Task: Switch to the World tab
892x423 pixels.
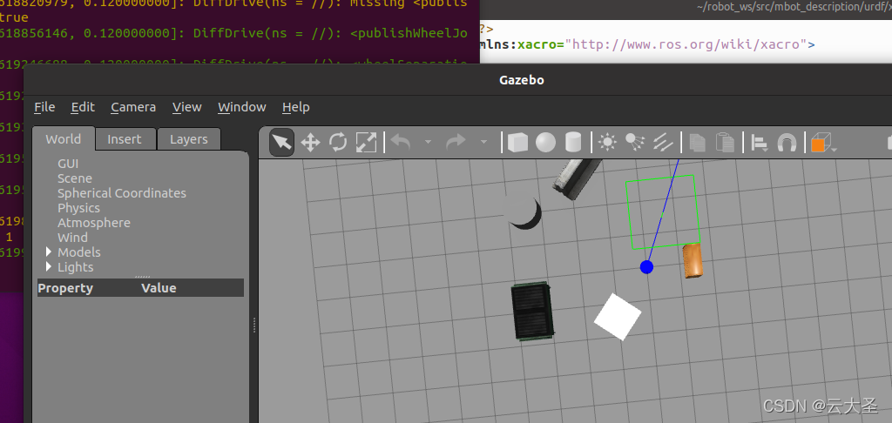Action: point(63,138)
